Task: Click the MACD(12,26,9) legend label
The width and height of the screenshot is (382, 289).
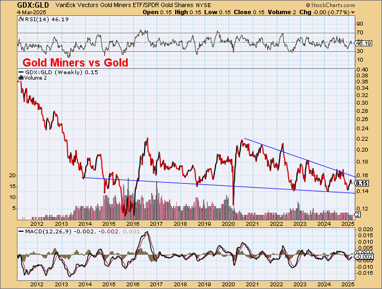Action: 48,232
